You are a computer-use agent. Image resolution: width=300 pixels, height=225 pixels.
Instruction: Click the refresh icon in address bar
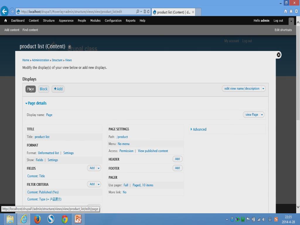click(148, 12)
